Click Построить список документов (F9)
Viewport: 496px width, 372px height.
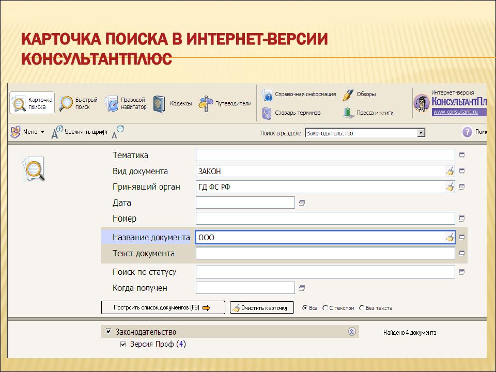pos(163,307)
